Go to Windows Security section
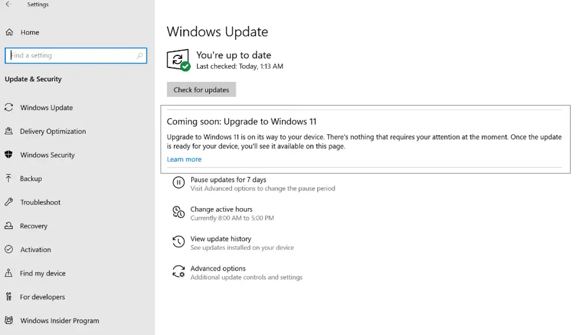The height and width of the screenshot is (335, 581). tap(47, 155)
